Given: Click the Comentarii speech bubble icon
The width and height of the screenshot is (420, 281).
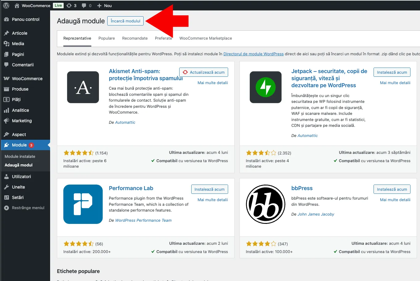Looking at the screenshot, I should (x=6, y=65).
